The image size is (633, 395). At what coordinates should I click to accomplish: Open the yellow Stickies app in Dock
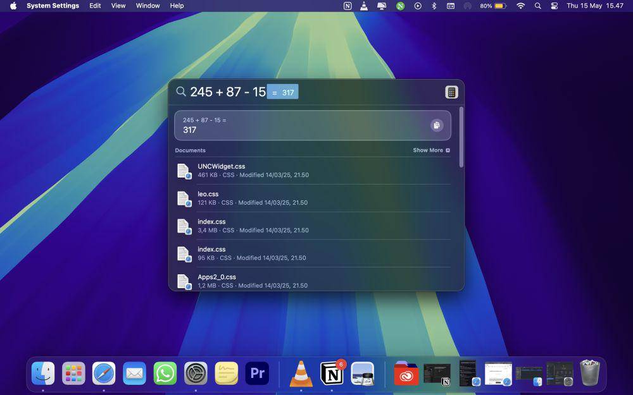[227, 373]
